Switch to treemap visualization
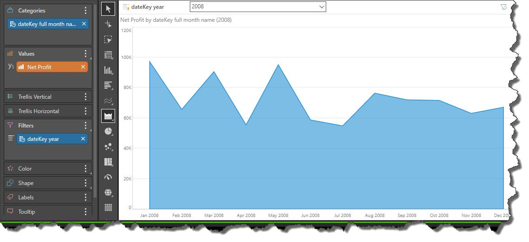This screenshot has height=242, width=529. 108,162
